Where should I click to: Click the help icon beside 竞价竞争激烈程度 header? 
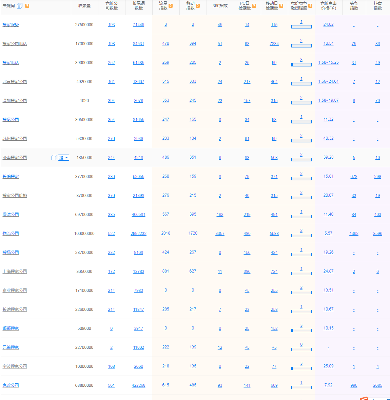tap(310, 6)
